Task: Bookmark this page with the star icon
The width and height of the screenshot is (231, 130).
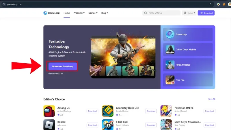Action: point(210,4)
